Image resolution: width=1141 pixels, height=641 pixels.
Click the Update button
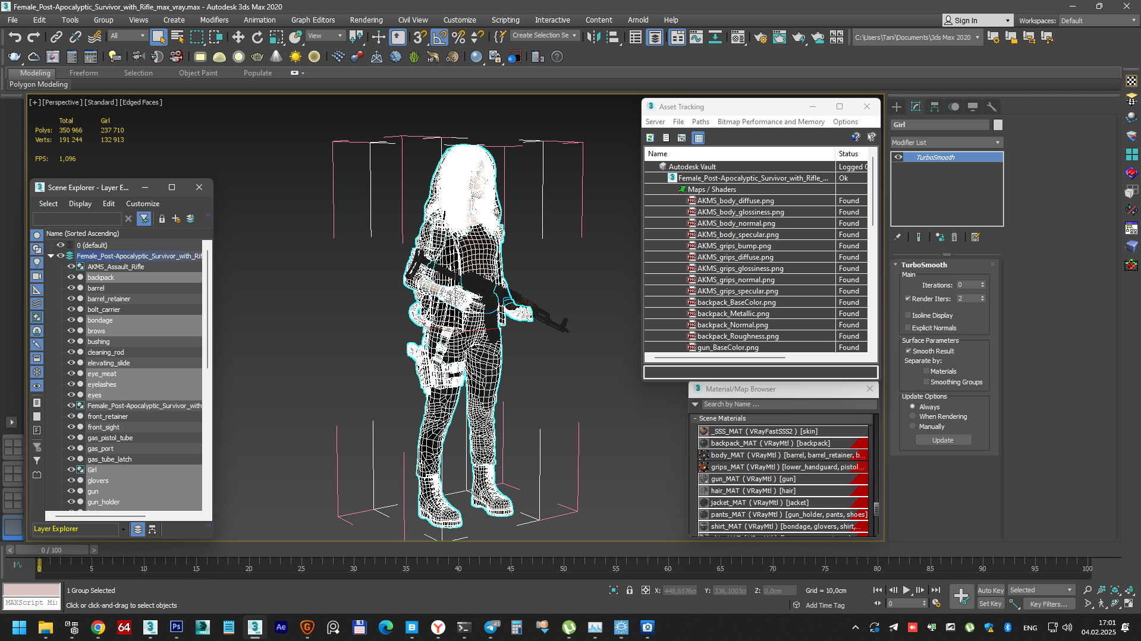(x=943, y=440)
